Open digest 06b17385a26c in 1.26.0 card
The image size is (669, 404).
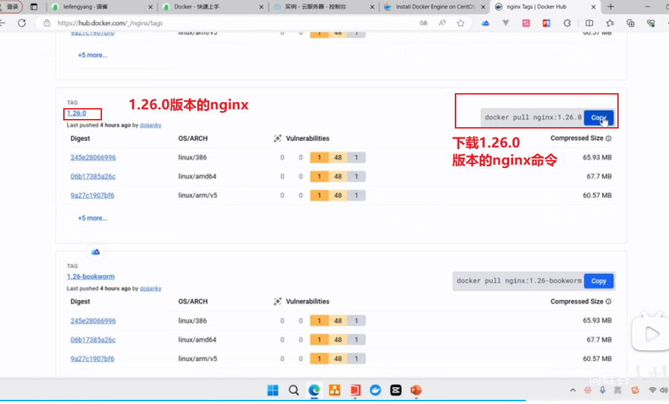pos(93,176)
